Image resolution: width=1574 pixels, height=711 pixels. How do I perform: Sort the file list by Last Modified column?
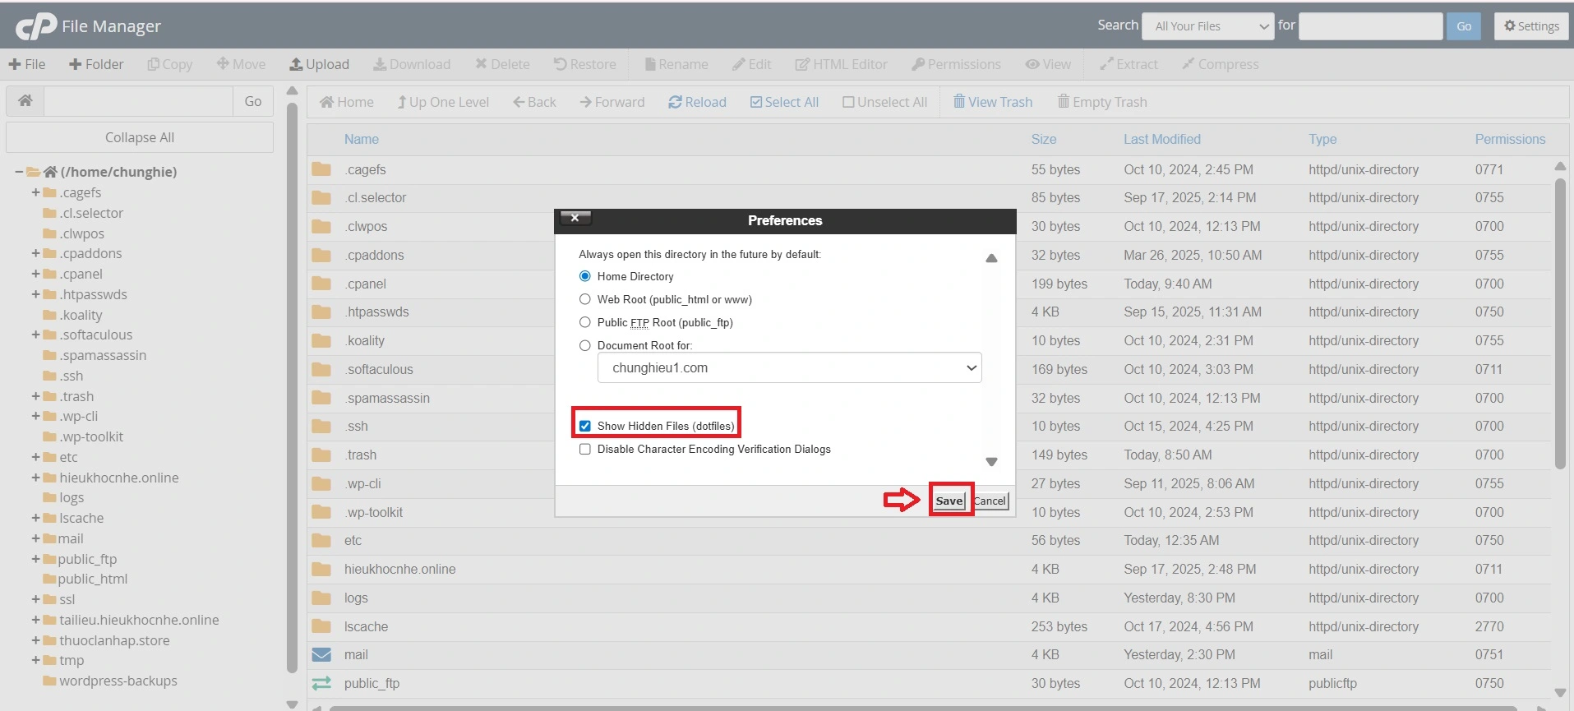pos(1161,139)
